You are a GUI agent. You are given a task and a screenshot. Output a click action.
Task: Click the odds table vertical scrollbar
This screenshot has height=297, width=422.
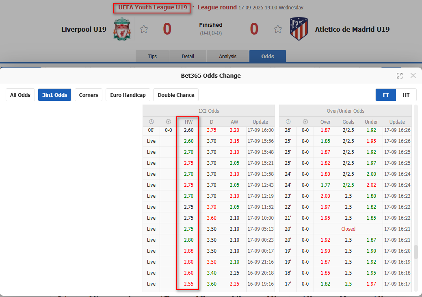tap(416, 252)
